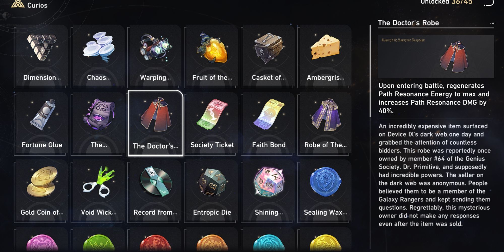Click the back arrow at top right

(x=489, y=3)
